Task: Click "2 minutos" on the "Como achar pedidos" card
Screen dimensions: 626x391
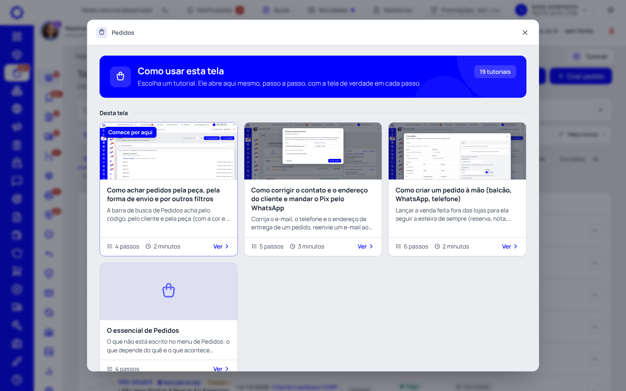Action: (163, 246)
